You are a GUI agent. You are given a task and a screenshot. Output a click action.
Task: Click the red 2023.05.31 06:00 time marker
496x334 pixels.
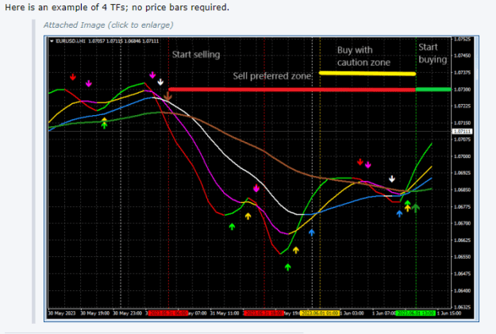(x=168, y=313)
